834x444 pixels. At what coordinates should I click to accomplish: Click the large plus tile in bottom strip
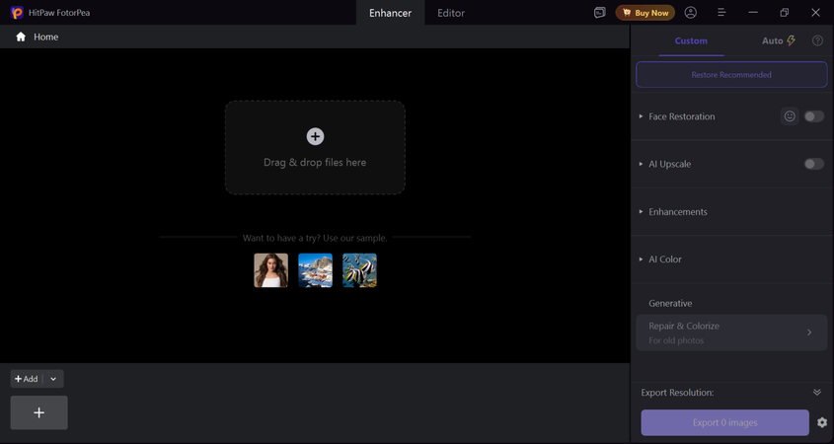click(38, 412)
